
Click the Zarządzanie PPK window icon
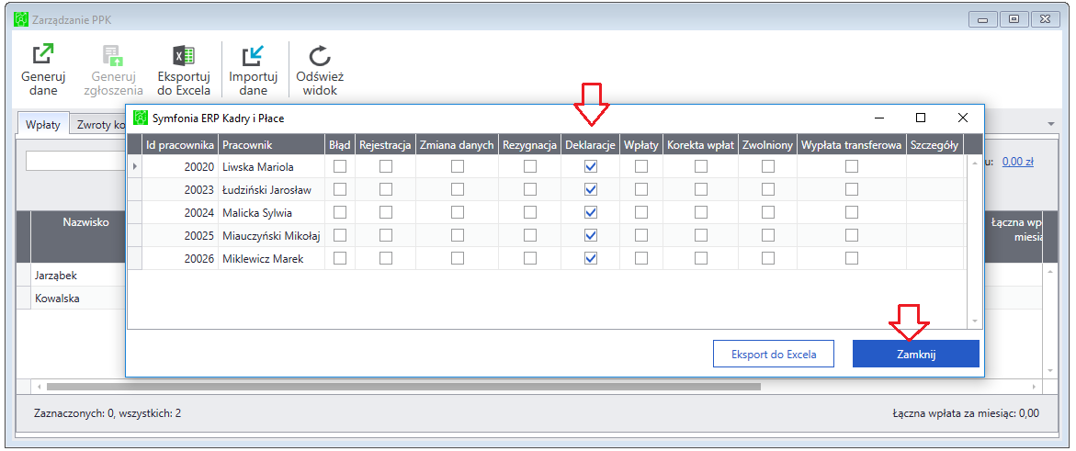[x=20, y=19]
